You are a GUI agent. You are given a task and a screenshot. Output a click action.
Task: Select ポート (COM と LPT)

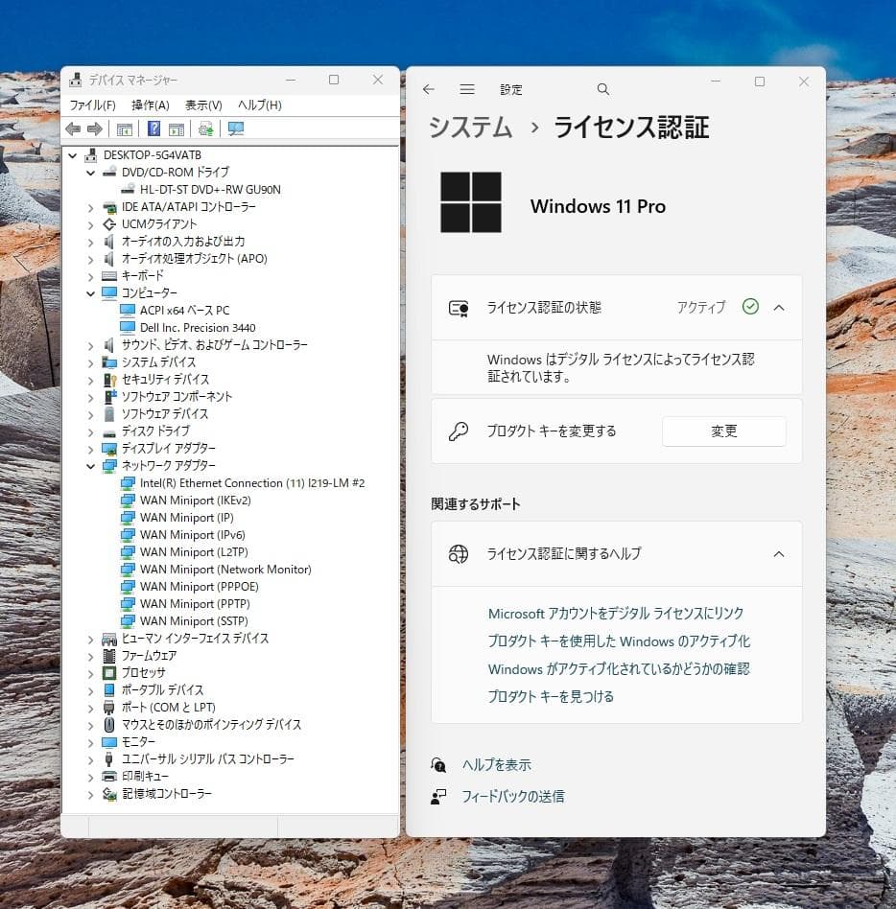click(168, 708)
